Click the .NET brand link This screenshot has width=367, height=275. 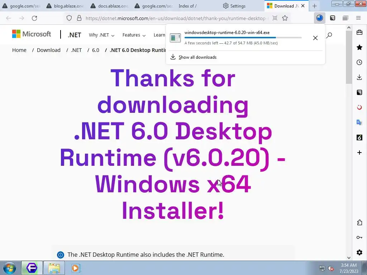point(74,35)
